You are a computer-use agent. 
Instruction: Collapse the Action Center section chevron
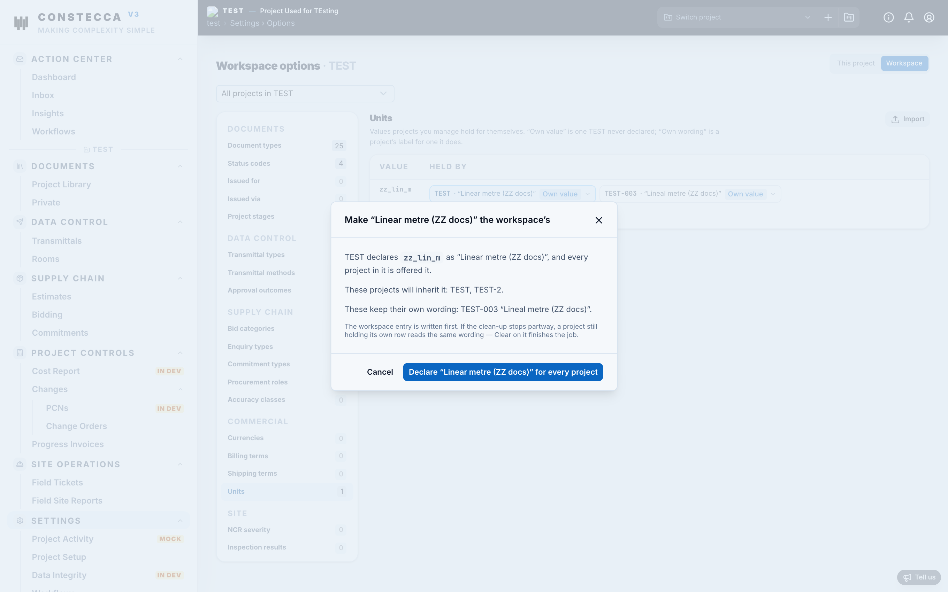pyautogui.click(x=180, y=59)
